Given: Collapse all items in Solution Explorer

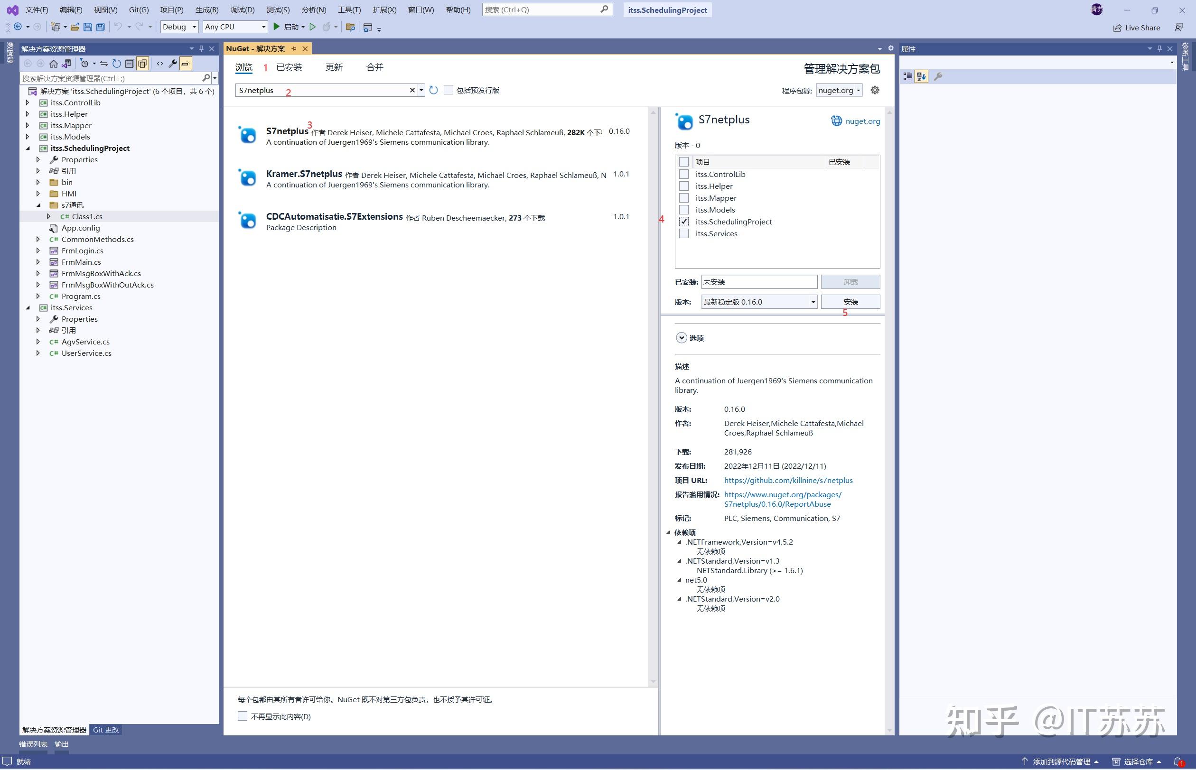Looking at the screenshot, I should tap(130, 64).
